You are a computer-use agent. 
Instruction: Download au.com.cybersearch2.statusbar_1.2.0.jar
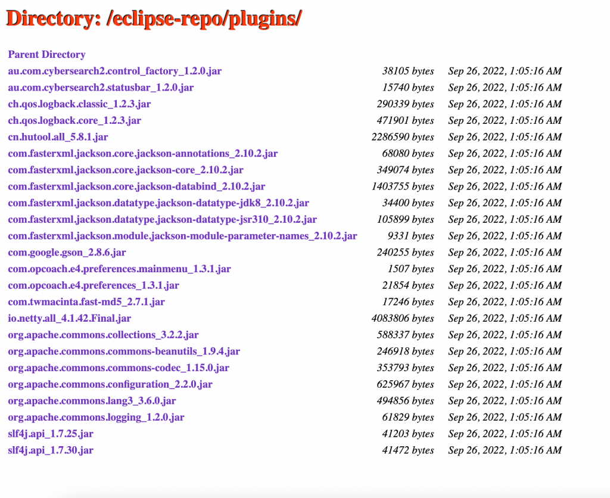pyautogui.click(x=101, y=88)
